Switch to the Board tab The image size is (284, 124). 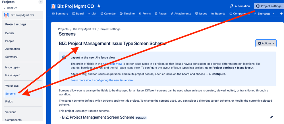pos(78,14)
